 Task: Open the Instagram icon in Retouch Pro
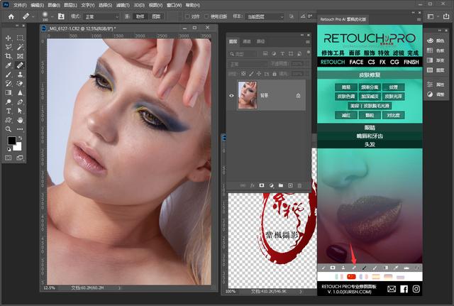[416, 289]
